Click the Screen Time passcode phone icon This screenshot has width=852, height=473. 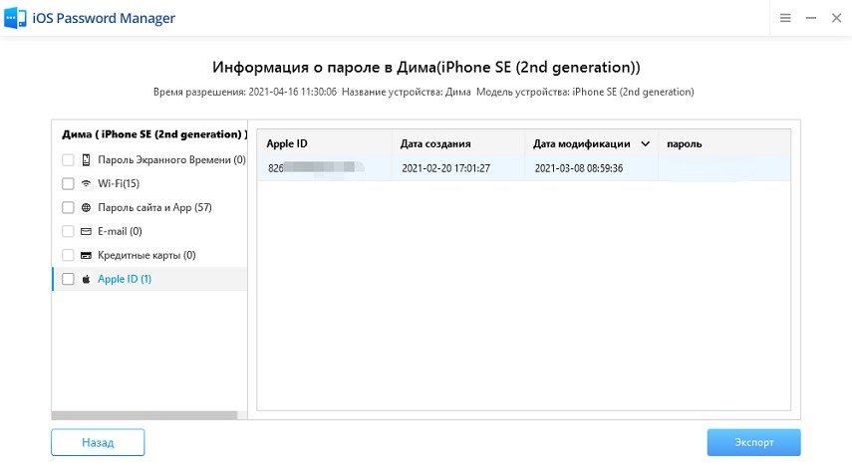[x=86, y=159]
